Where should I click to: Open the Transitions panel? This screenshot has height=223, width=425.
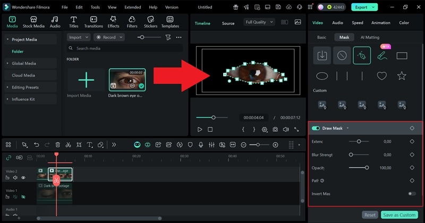click(93, 22)
